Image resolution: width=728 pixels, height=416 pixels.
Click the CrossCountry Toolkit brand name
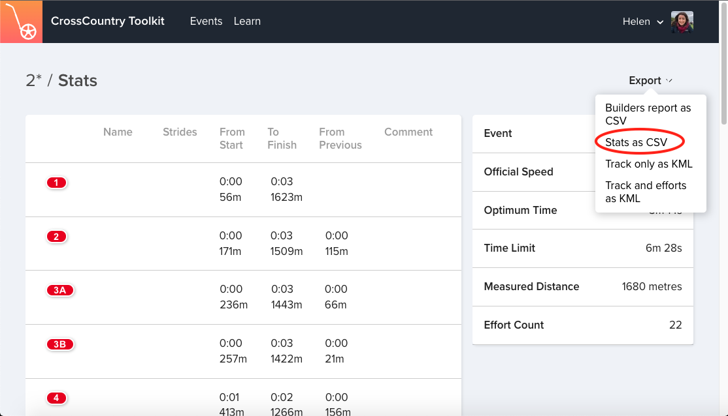click(108, 22)
